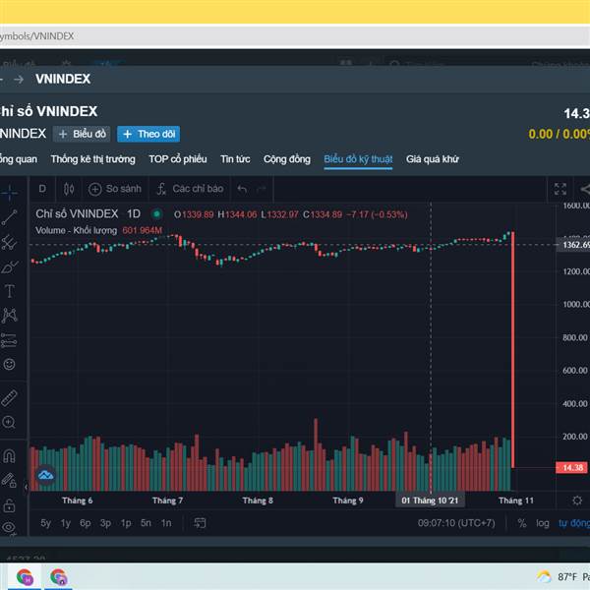Select the text annotation tool
The height and width of the screenshot is (590, 590).
coord(9,291)
